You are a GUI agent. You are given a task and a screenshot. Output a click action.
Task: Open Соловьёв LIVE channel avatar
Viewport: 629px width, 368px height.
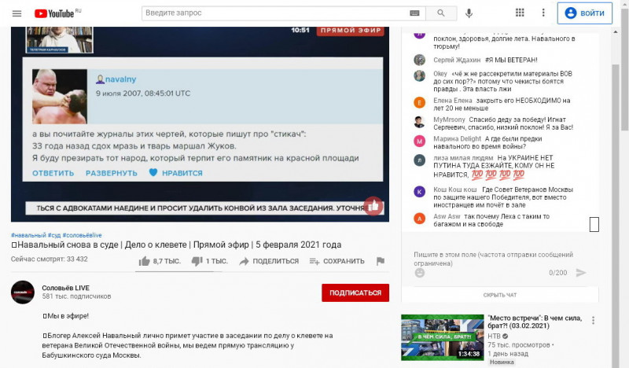(x=23, y=293)
